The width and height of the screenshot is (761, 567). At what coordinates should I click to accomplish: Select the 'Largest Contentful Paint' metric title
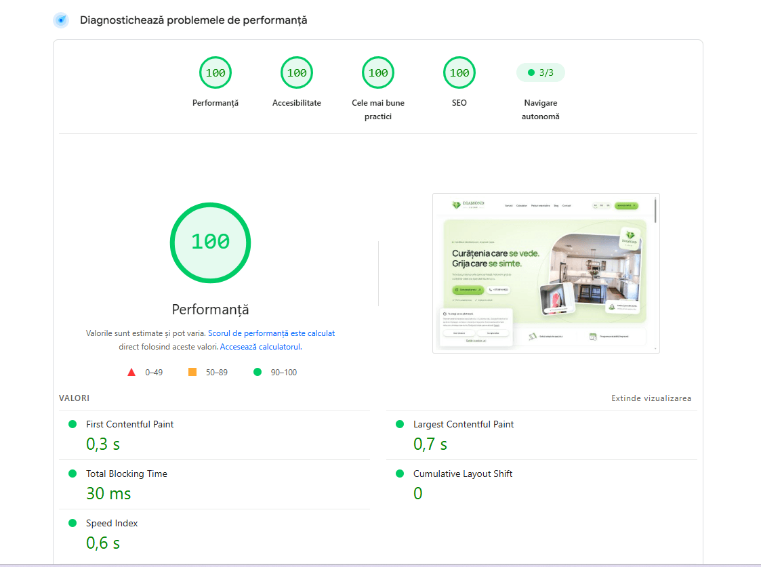(464, 424)
